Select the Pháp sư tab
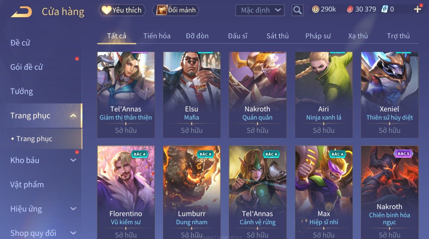Screen dimensions: 429x239 pos(318,36)
